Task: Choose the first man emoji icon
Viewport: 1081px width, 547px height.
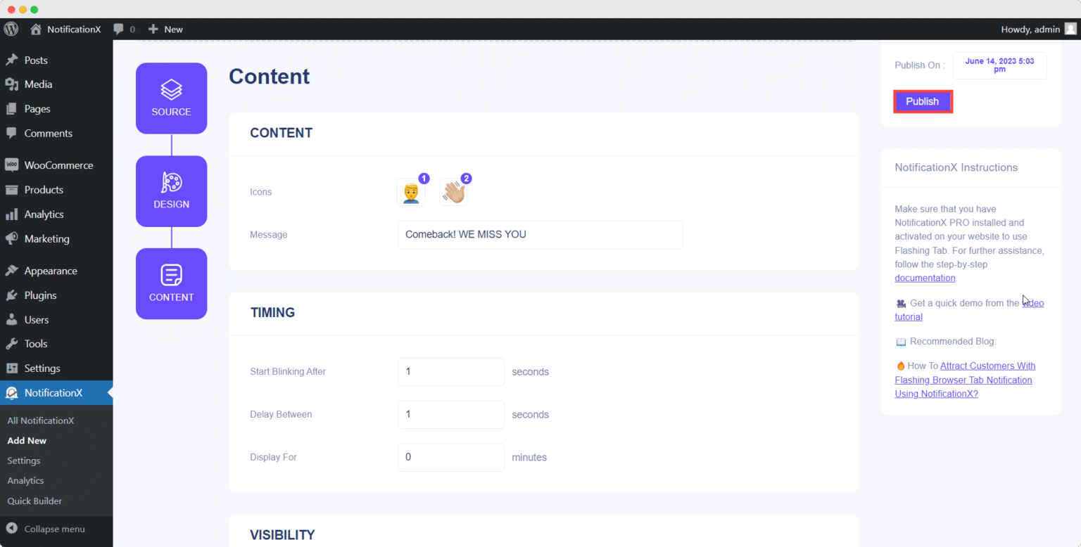Action: coord(411,192)
